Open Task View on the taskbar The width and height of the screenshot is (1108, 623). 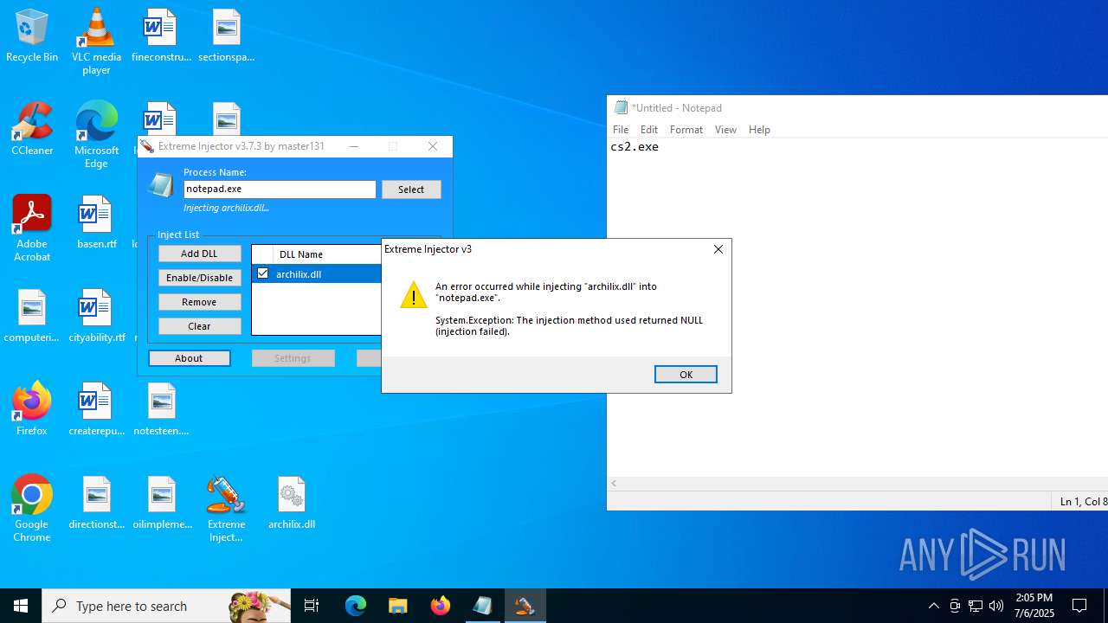(x=312, y=606)
